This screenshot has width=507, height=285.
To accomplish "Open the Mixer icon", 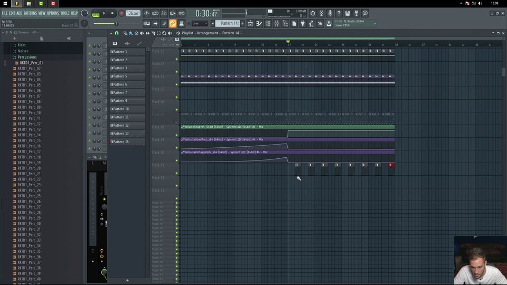I will [x=276, y=24].
